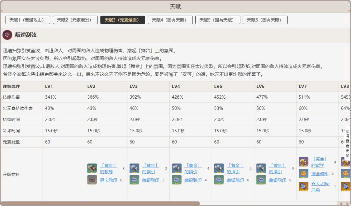The width and height of the screenshot is (351, 206).
Task: Open 「黄金」的指引 link in LV5 column
Action: click(x=235, y=169)
